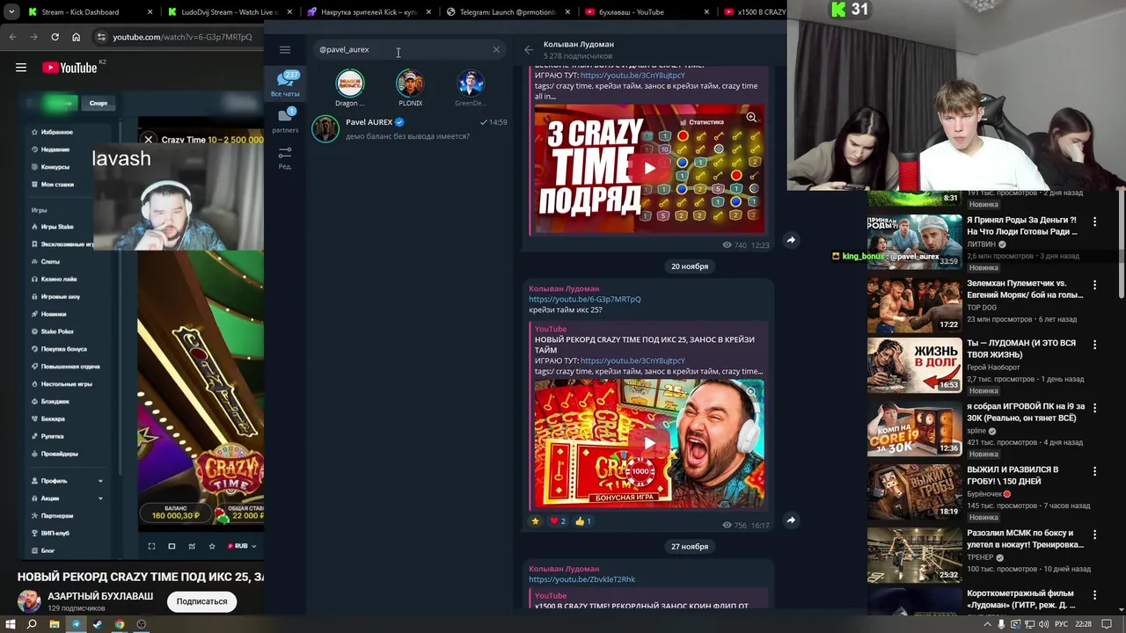Screen dimensions: 1126x633
Task: Open the 'Все чаты' folder
Action: pos(285,83)
